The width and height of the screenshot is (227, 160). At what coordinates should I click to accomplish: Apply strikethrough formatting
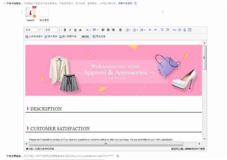point(80,30)
